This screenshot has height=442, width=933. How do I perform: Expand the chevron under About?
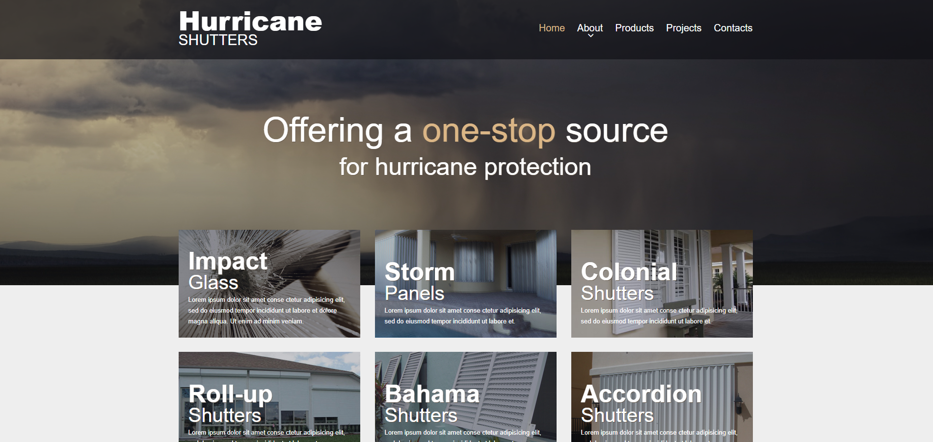[590, 36]
